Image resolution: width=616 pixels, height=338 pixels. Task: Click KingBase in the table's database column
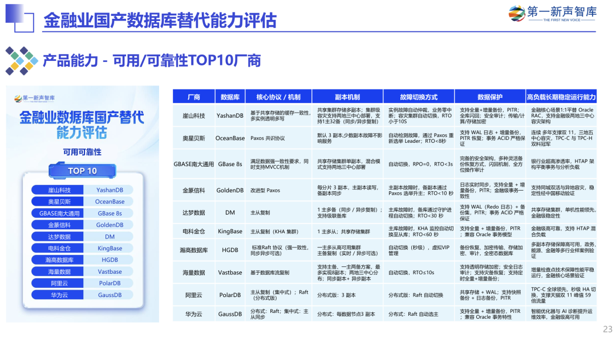click(230, 232)
